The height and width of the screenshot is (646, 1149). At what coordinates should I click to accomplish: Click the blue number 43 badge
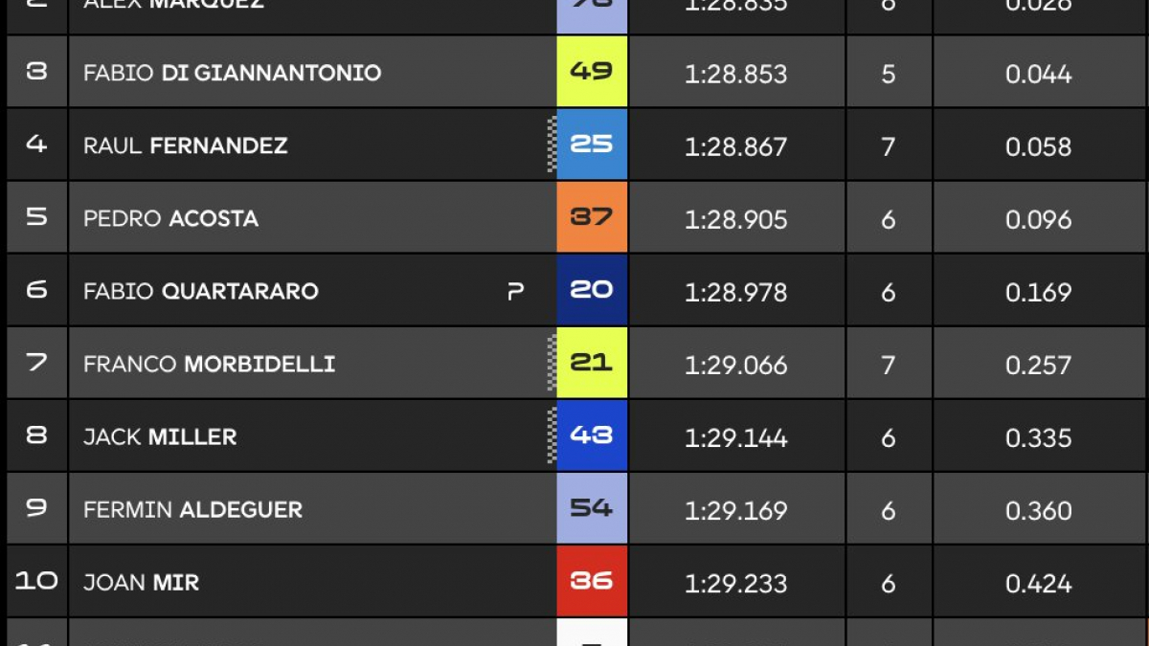[592, 435]
